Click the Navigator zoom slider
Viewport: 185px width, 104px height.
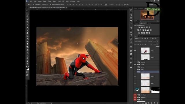tap(148, 21)
